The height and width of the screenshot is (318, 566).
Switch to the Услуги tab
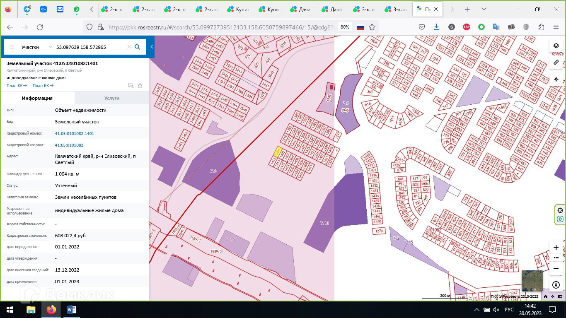coord(112,98)
